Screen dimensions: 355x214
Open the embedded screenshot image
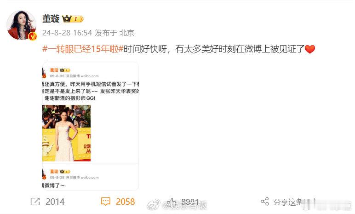pyautogui.click(x=90, y=126)
